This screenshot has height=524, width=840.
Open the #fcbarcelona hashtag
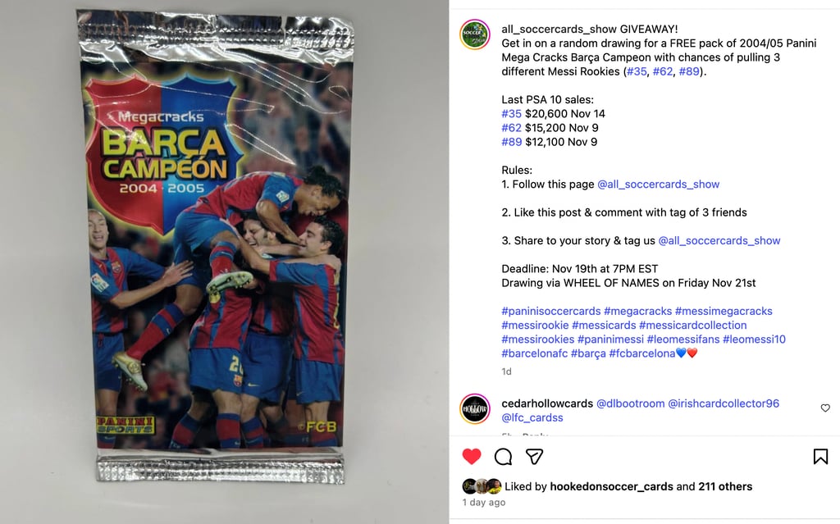[641, 353]
